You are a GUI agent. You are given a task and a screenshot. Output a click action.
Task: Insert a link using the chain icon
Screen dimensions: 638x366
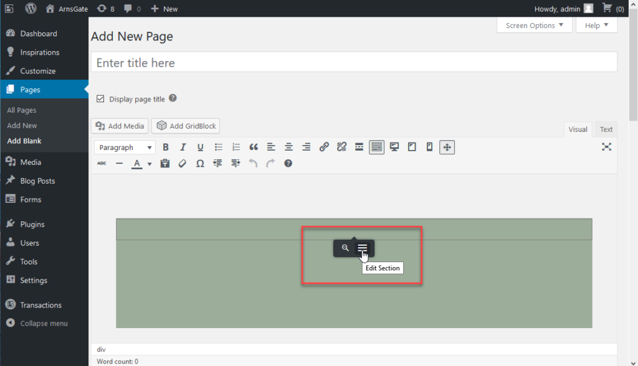pos(324,147)
